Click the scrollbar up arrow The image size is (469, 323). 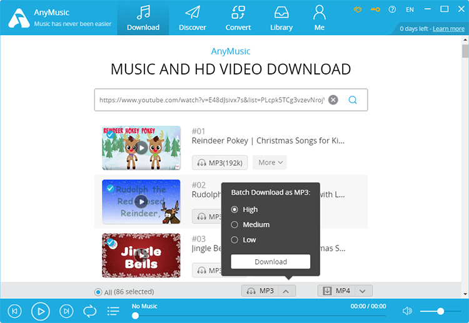pyautogui.click(x=465, y=39)
